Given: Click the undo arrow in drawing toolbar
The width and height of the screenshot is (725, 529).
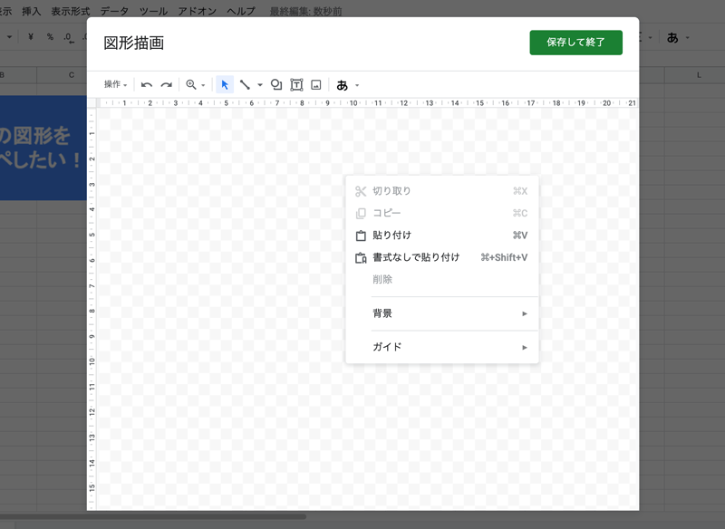Looking at the screenshot, I should (x=147, y=85).
